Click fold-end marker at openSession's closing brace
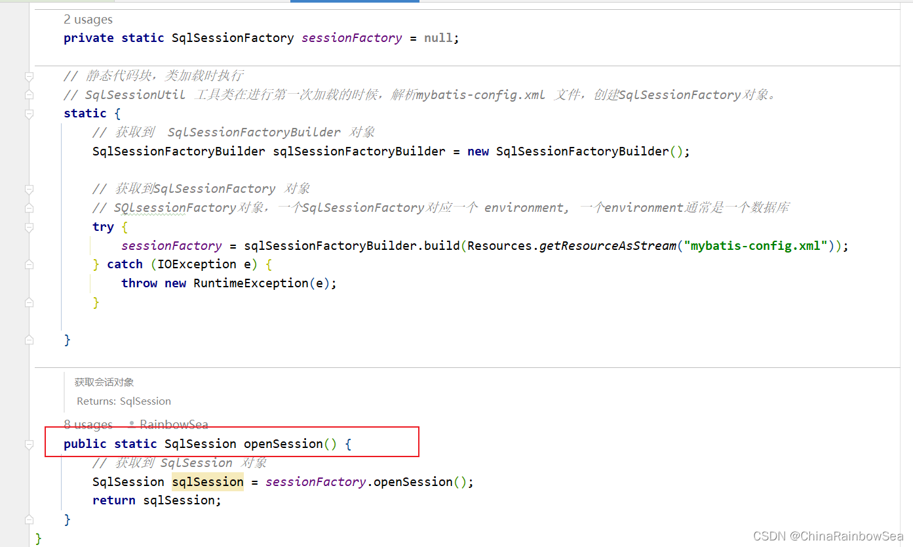 29,520
